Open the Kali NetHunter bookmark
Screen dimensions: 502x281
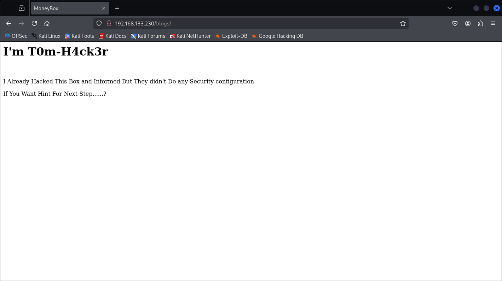[x=190, y=36]
